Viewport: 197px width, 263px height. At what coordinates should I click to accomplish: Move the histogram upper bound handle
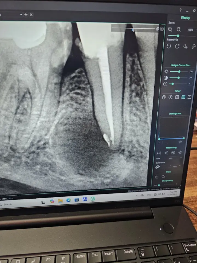184,138
